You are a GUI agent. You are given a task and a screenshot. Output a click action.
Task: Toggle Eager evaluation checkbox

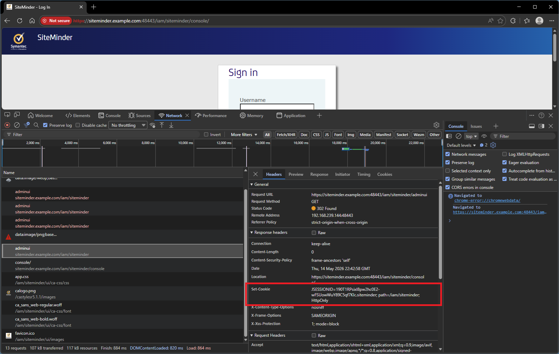click(x=504, y=162)
